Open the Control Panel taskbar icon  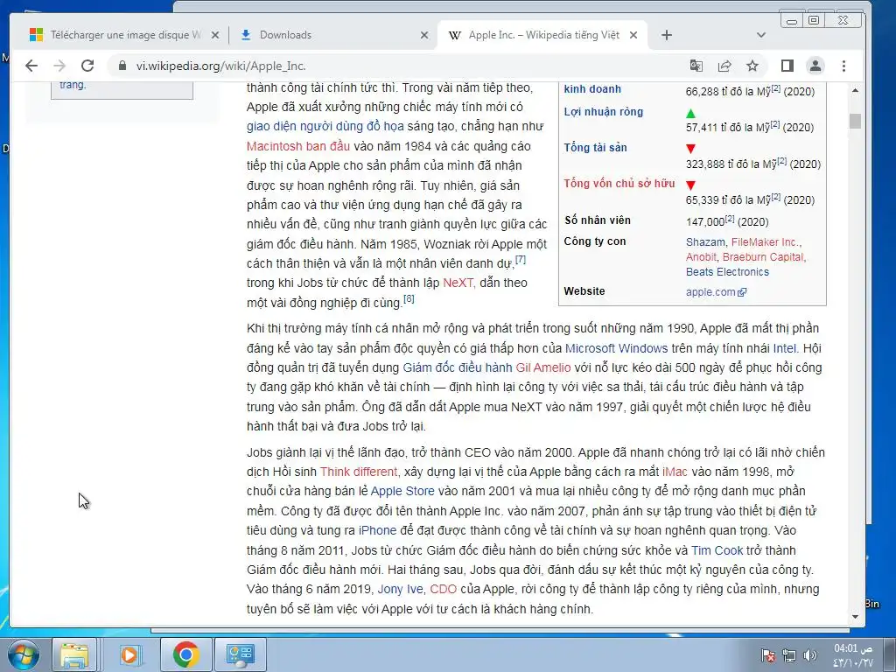240,654
